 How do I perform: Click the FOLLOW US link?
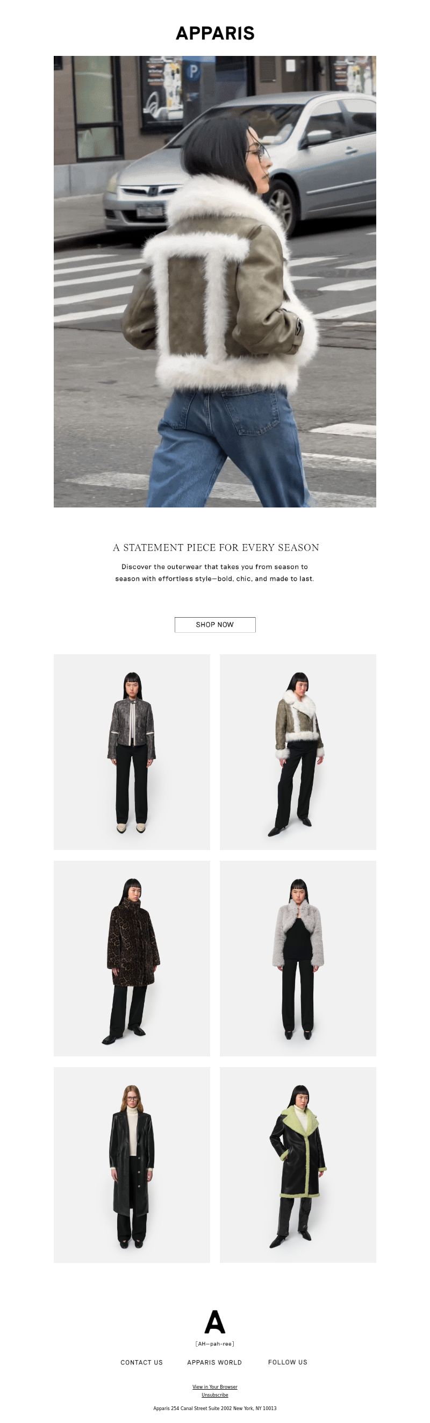pyautogui.click(x=288, y=1362)
